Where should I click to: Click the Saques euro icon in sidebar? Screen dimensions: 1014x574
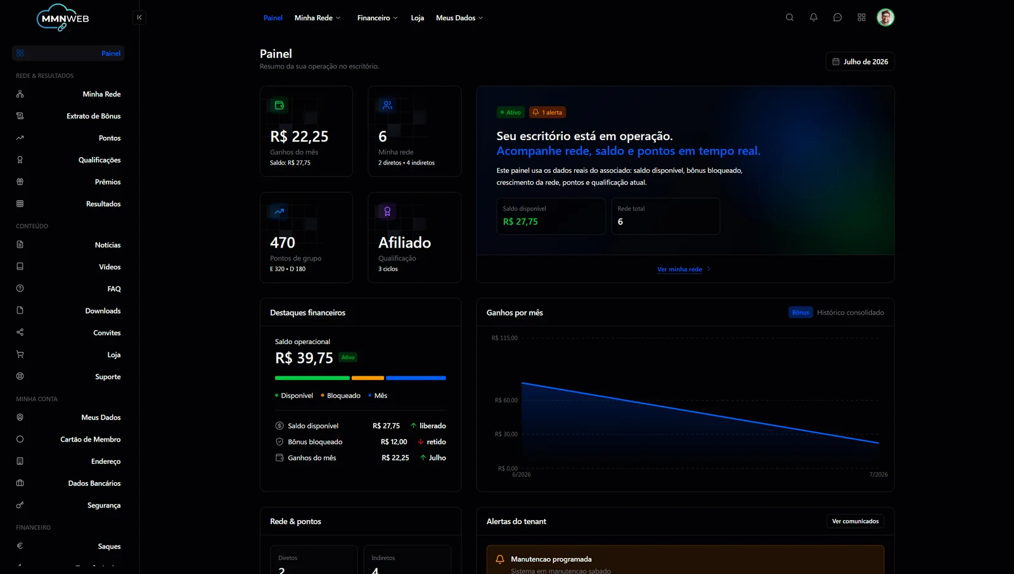click(x=20, y=546)
